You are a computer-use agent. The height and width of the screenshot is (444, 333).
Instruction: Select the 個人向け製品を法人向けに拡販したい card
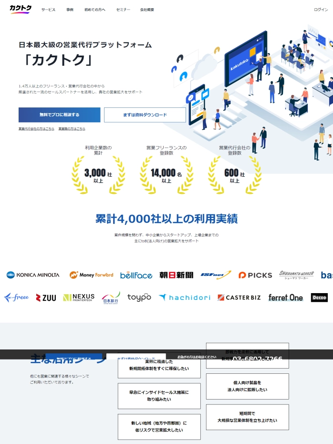tap(247, 386)
